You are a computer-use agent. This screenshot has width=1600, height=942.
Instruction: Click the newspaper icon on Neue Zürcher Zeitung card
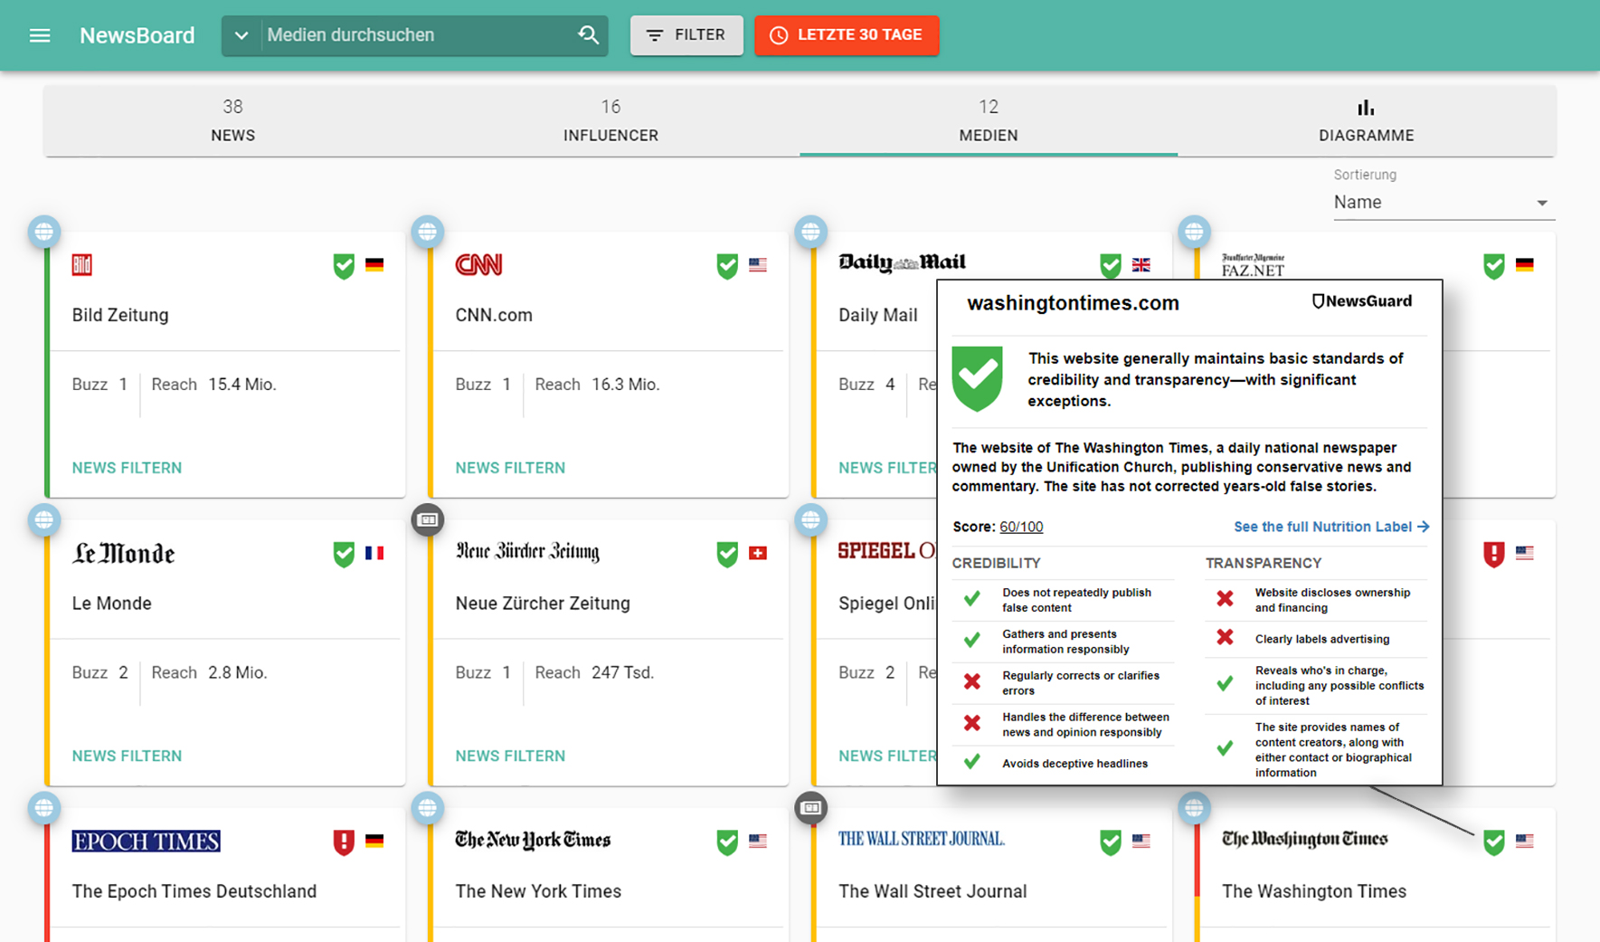point(428,519)
